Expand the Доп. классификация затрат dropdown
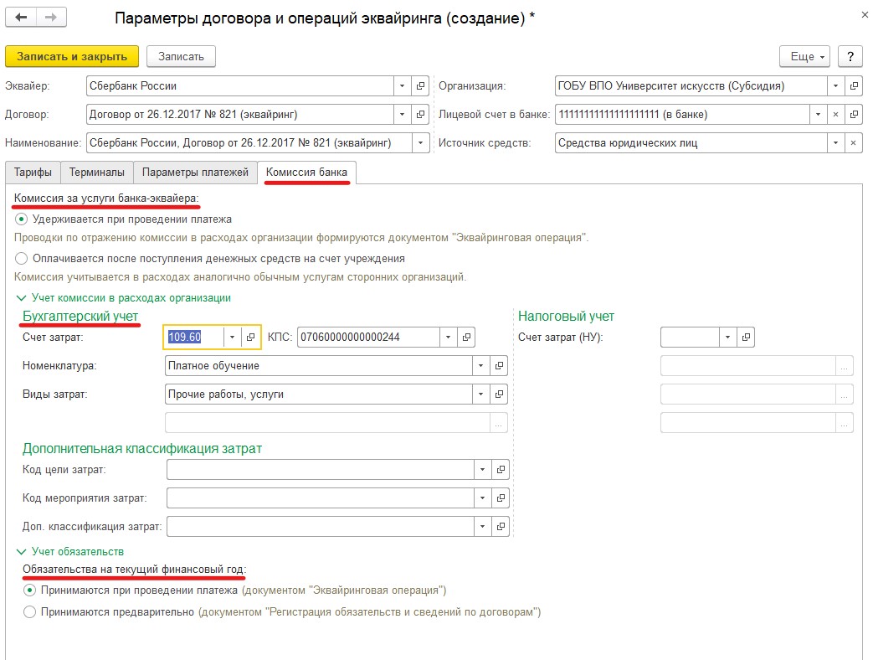Image resolution: width=873 pixels, height=660 pixels. [x=482, y=526]
